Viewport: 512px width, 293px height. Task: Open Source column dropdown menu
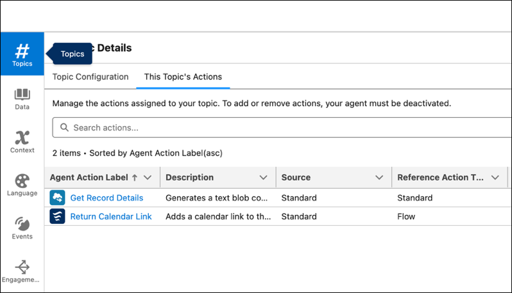(x=379, y=177)
